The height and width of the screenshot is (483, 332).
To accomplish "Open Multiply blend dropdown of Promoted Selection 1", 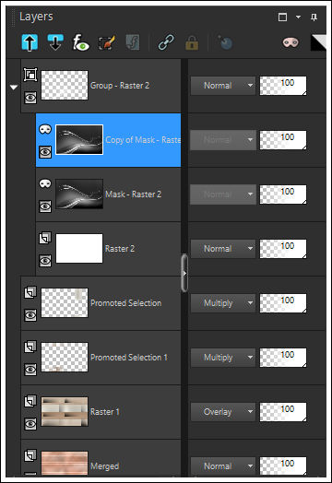I will 223,358.
